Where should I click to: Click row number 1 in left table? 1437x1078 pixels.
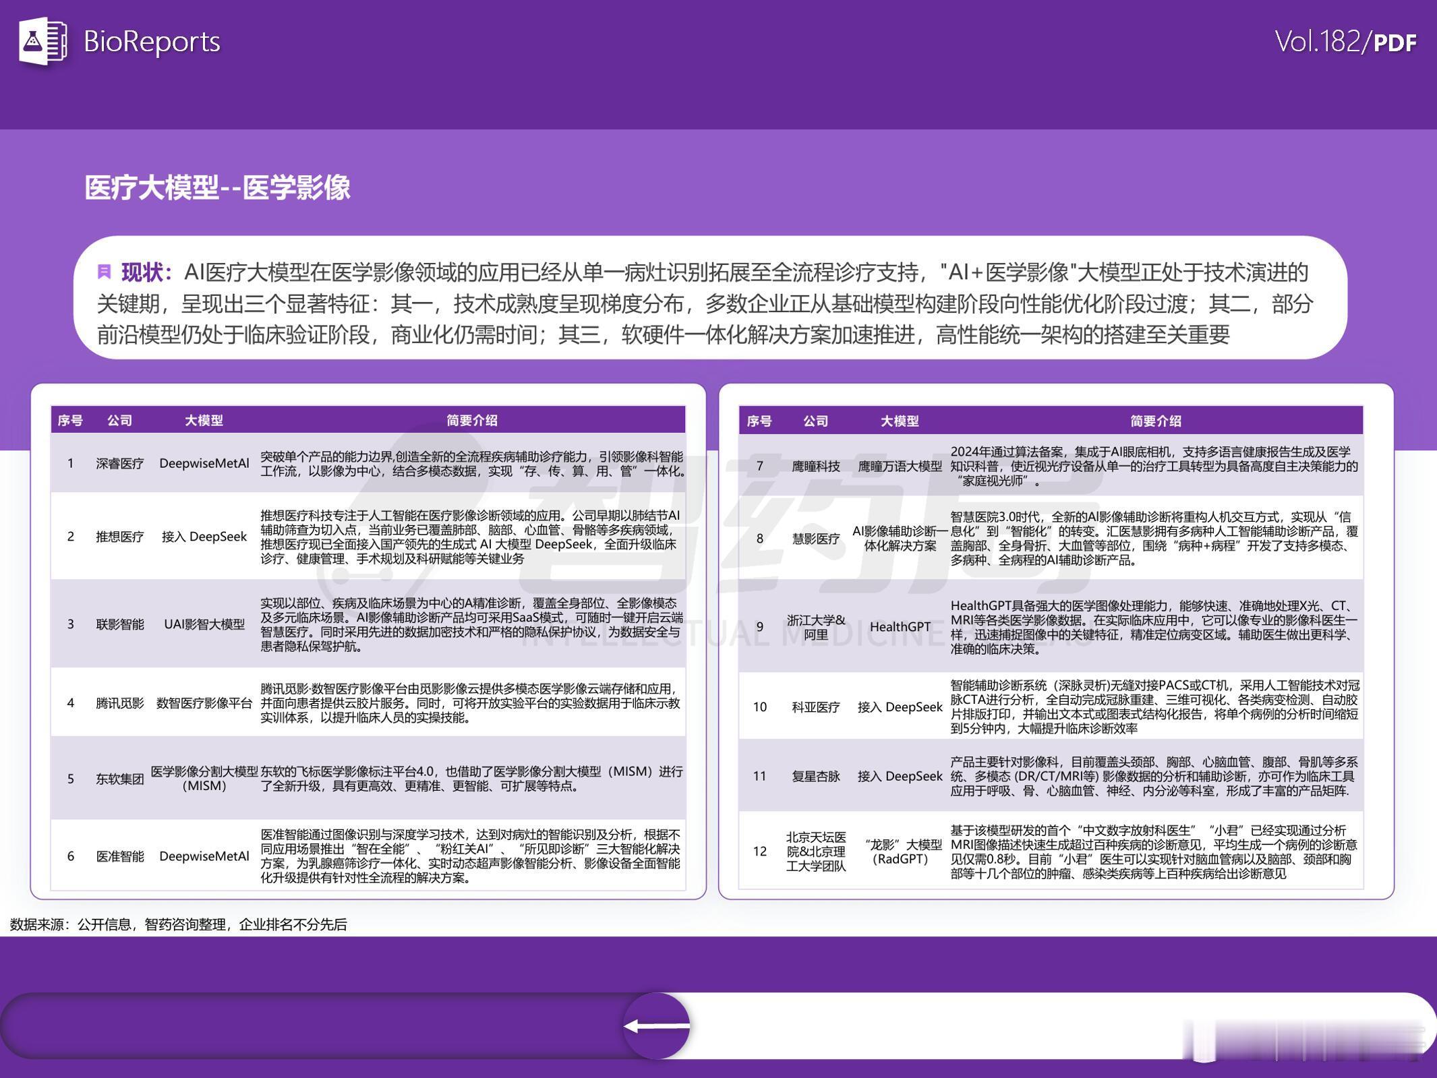(x=70, y=464)
